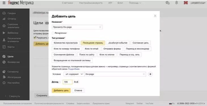Click the Сквозная аналитика sidebar icon
This screenshot has width=207, height=106.
pos(4,26)
